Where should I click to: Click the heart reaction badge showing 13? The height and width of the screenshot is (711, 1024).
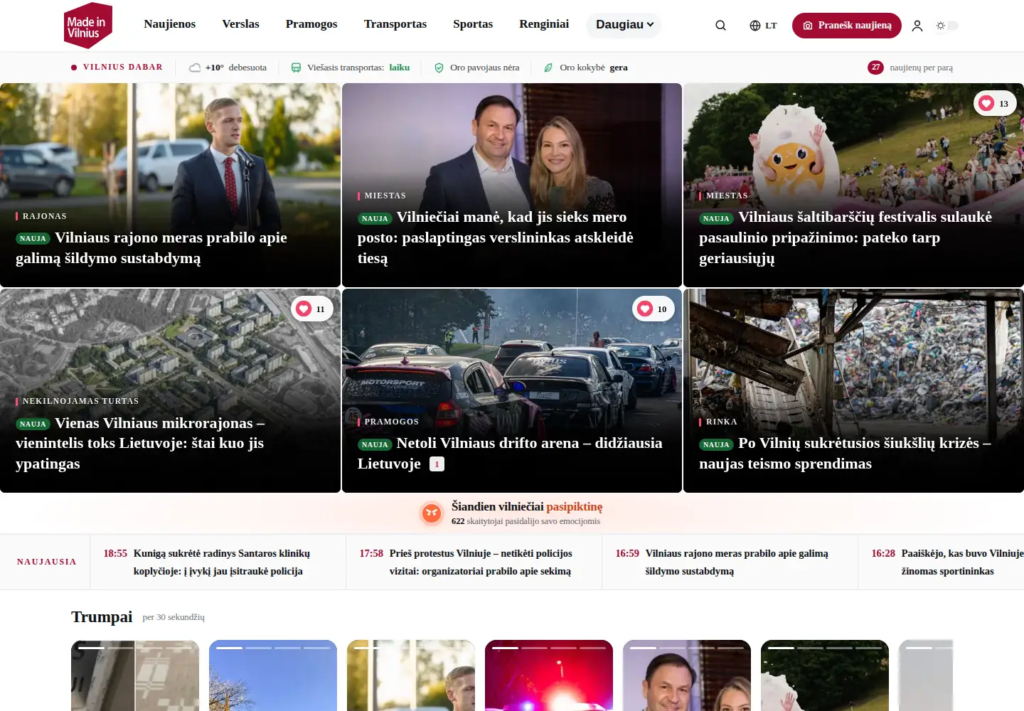[995, 104]
